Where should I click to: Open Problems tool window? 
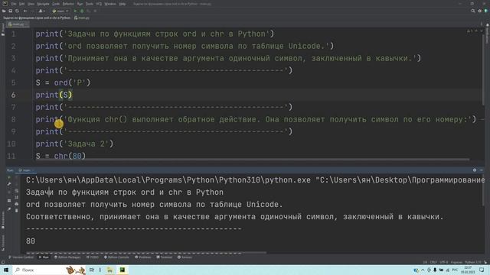[143, 257]
